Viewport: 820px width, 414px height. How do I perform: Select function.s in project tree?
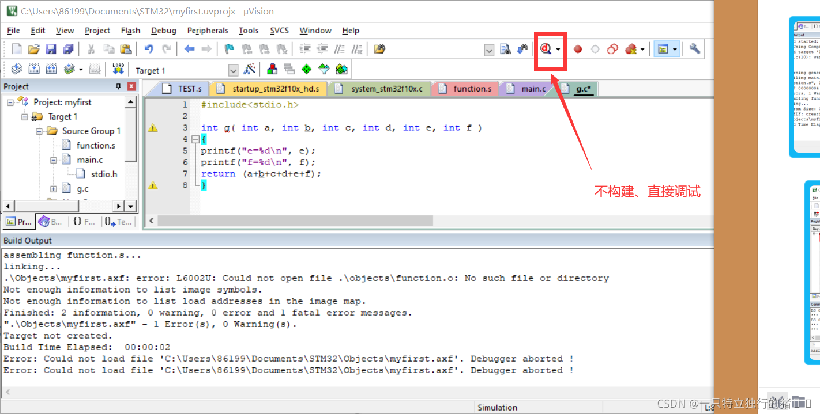[x=96, y=145]
